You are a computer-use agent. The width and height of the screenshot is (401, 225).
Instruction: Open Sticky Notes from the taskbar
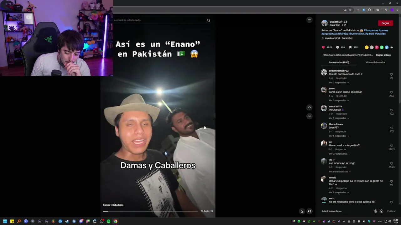pos(12,221)
